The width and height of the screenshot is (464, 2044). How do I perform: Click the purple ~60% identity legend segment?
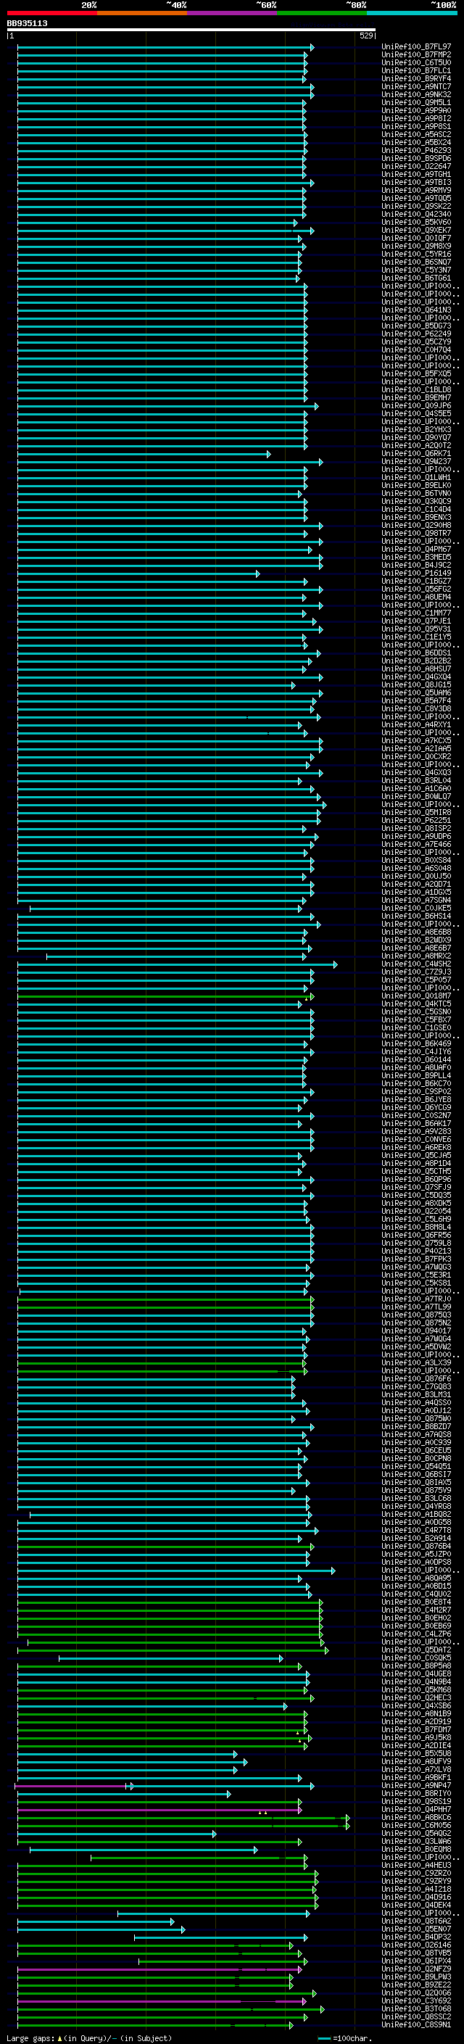click(x=231, y=13)
